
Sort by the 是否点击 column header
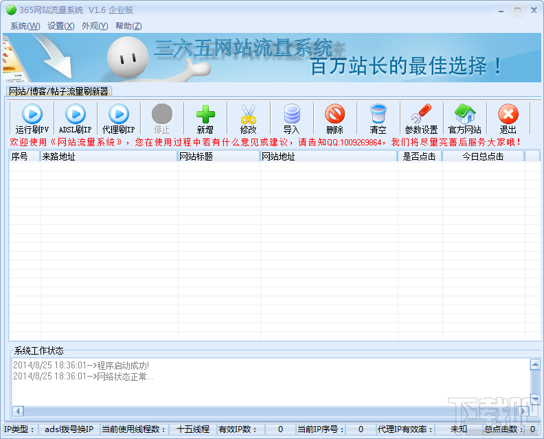click(x=420, y=156)
